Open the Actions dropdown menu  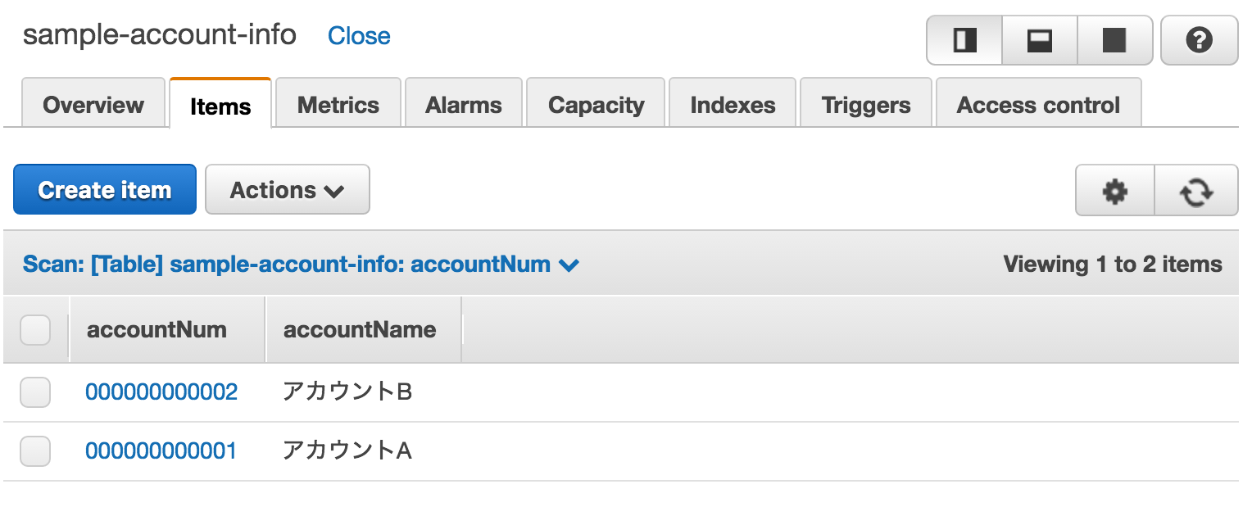pos(288,190)
